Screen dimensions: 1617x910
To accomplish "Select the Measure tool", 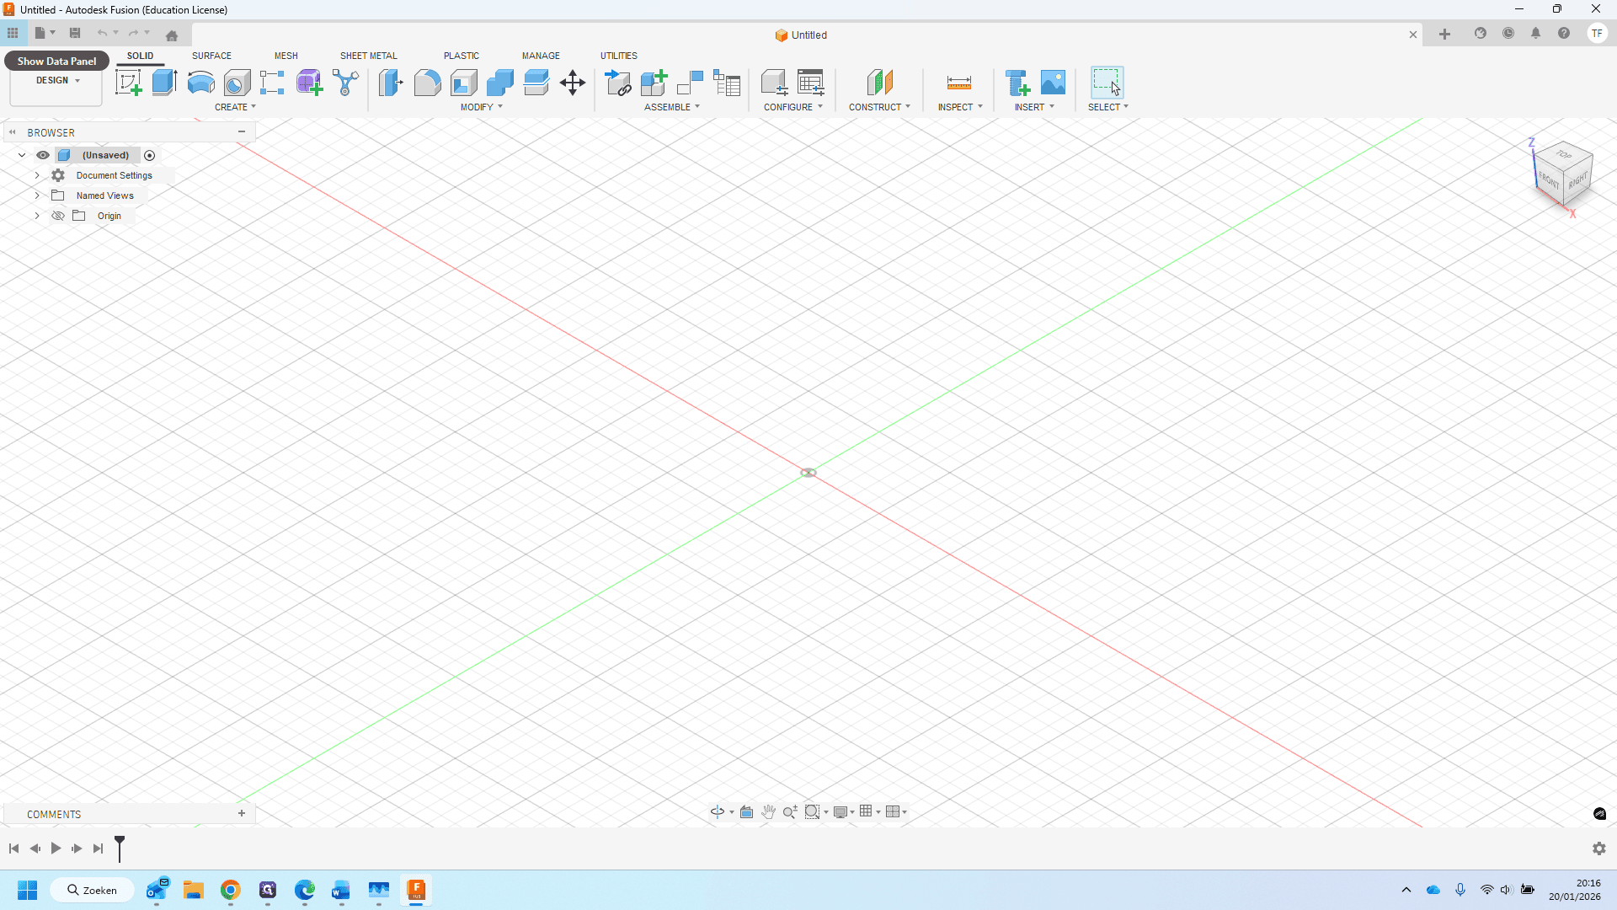I will [959, 83].
